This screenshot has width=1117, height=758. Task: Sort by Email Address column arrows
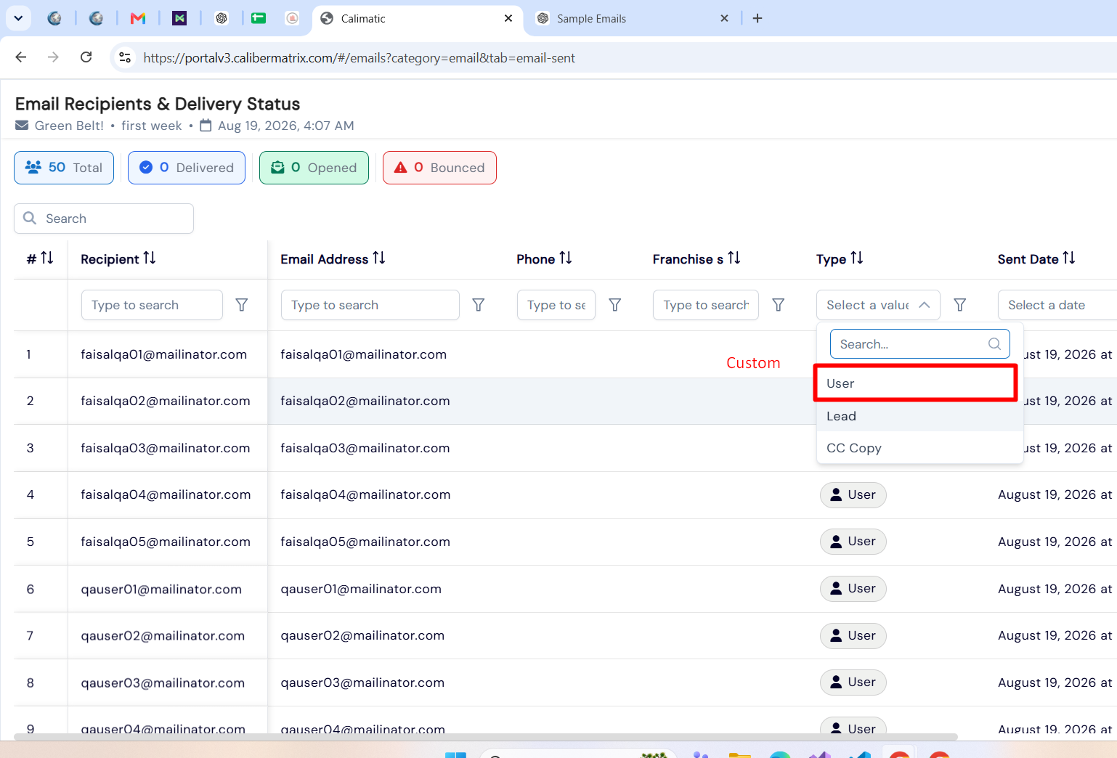coord(379,258)
